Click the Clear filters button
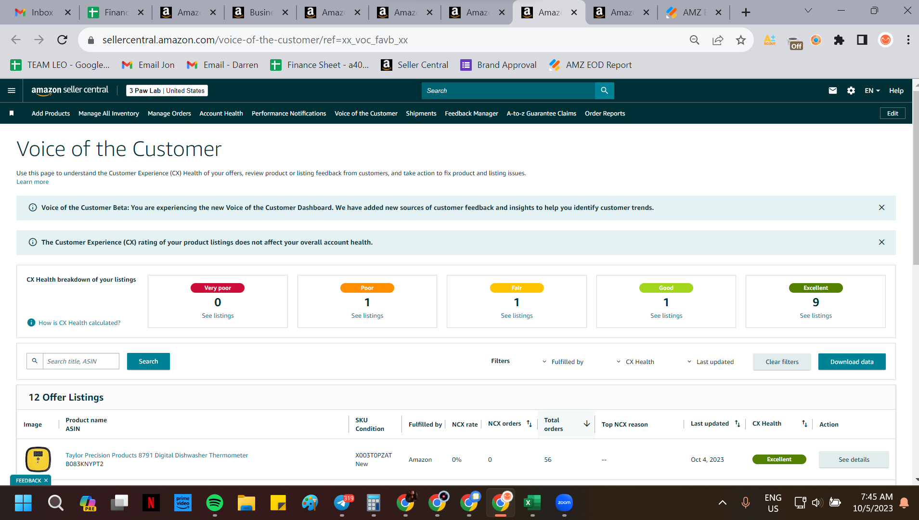919x520 pixels. coord(782,362)
